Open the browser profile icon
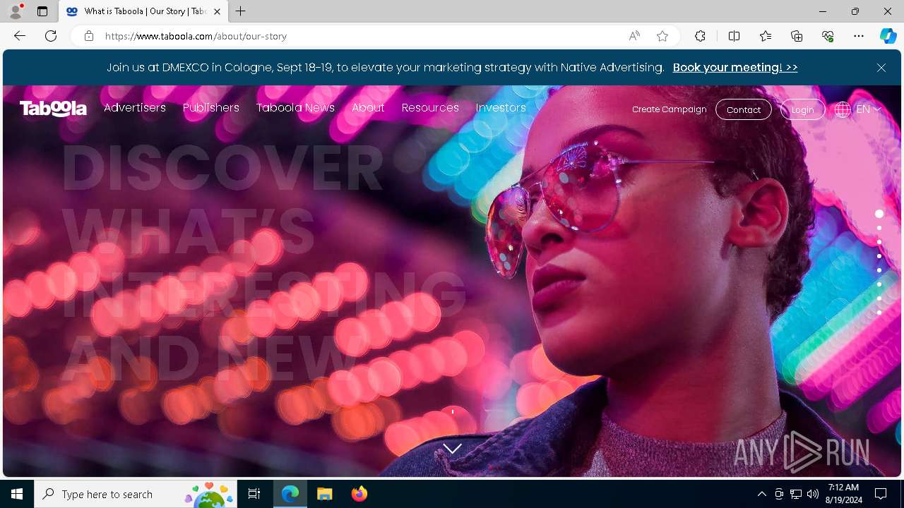Image resolution: width=904 pixels, height=508 pixels. pyautogui.click(x=16, y=11)
